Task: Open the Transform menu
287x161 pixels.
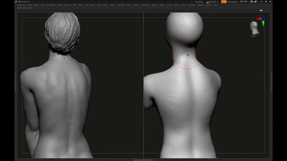Action: (x=191, y=5)
